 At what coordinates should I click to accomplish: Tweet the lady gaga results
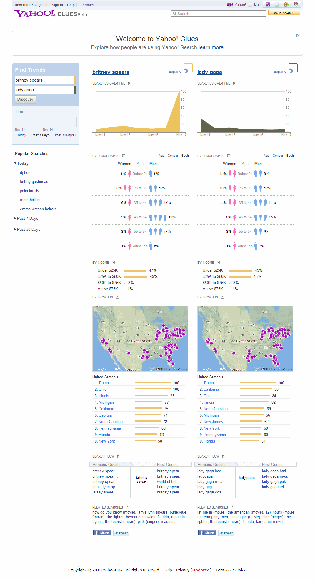pyautogui.click(x=226, y=533)
